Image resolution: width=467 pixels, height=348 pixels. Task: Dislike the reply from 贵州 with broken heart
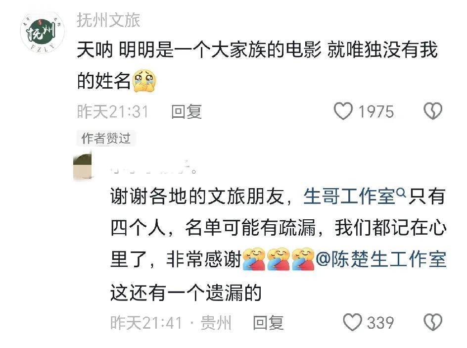(433, 322)
